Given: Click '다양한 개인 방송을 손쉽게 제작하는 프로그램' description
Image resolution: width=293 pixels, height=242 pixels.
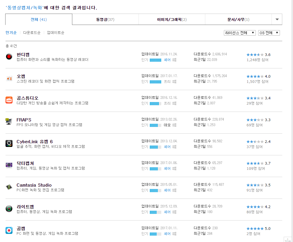Looking at the screenshot, I should (x=52, y=103).
